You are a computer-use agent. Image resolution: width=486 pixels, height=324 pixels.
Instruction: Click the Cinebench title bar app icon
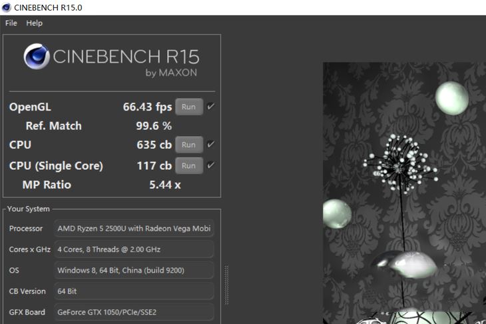[6, 7]
